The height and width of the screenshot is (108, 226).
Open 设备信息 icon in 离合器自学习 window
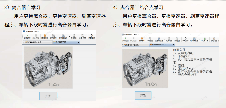pos(83,36)
